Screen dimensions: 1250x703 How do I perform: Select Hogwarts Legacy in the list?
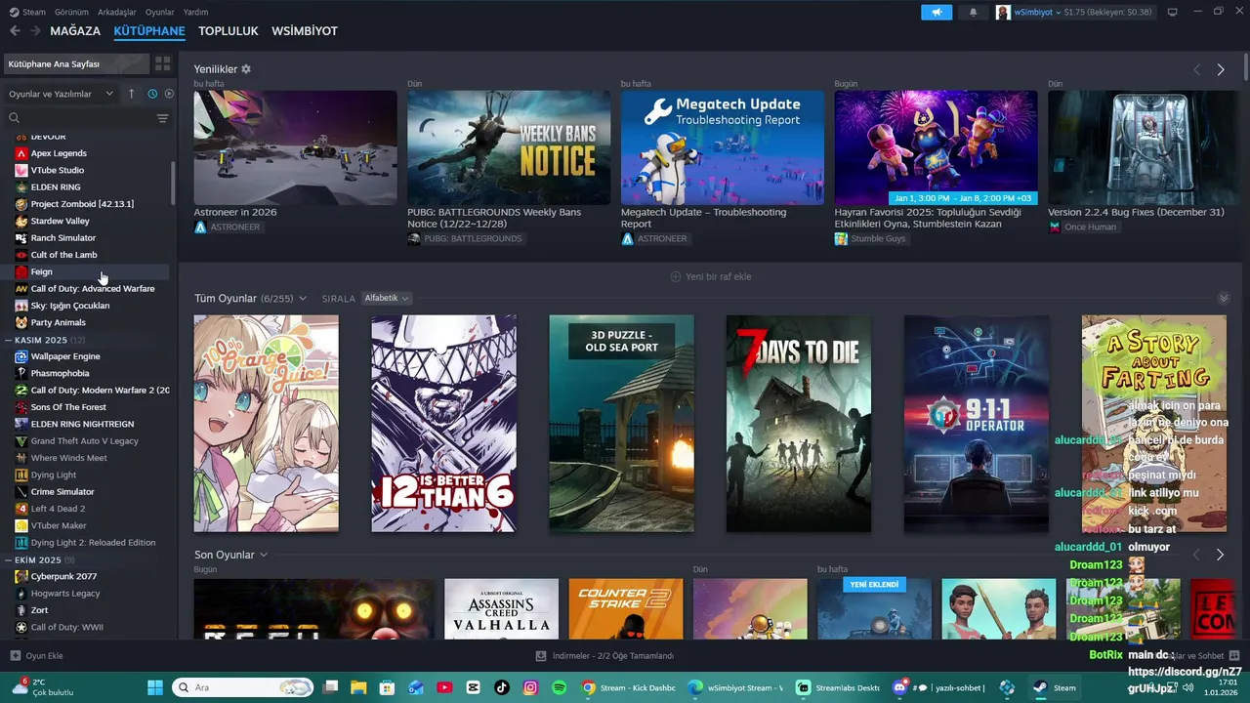coord(65,593)
